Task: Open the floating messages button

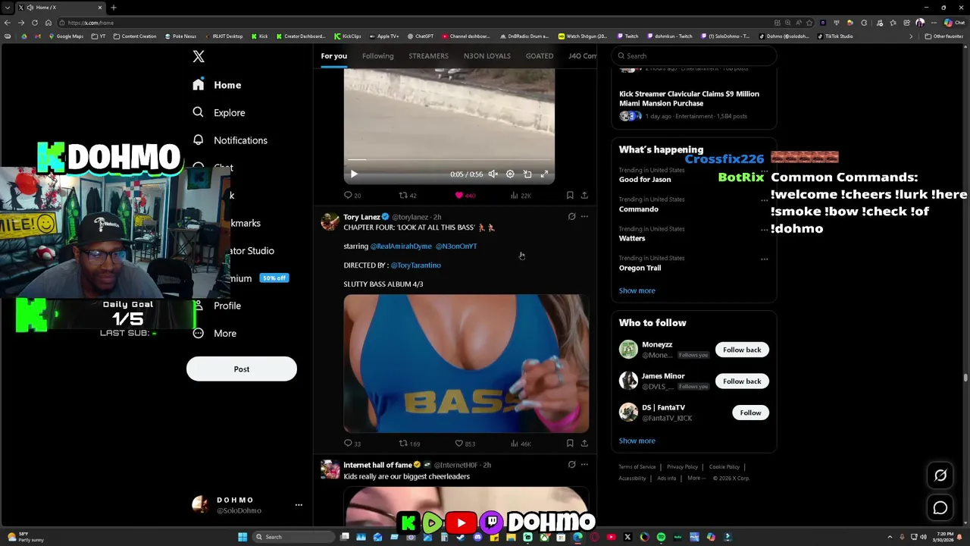Action: point(940,508)
